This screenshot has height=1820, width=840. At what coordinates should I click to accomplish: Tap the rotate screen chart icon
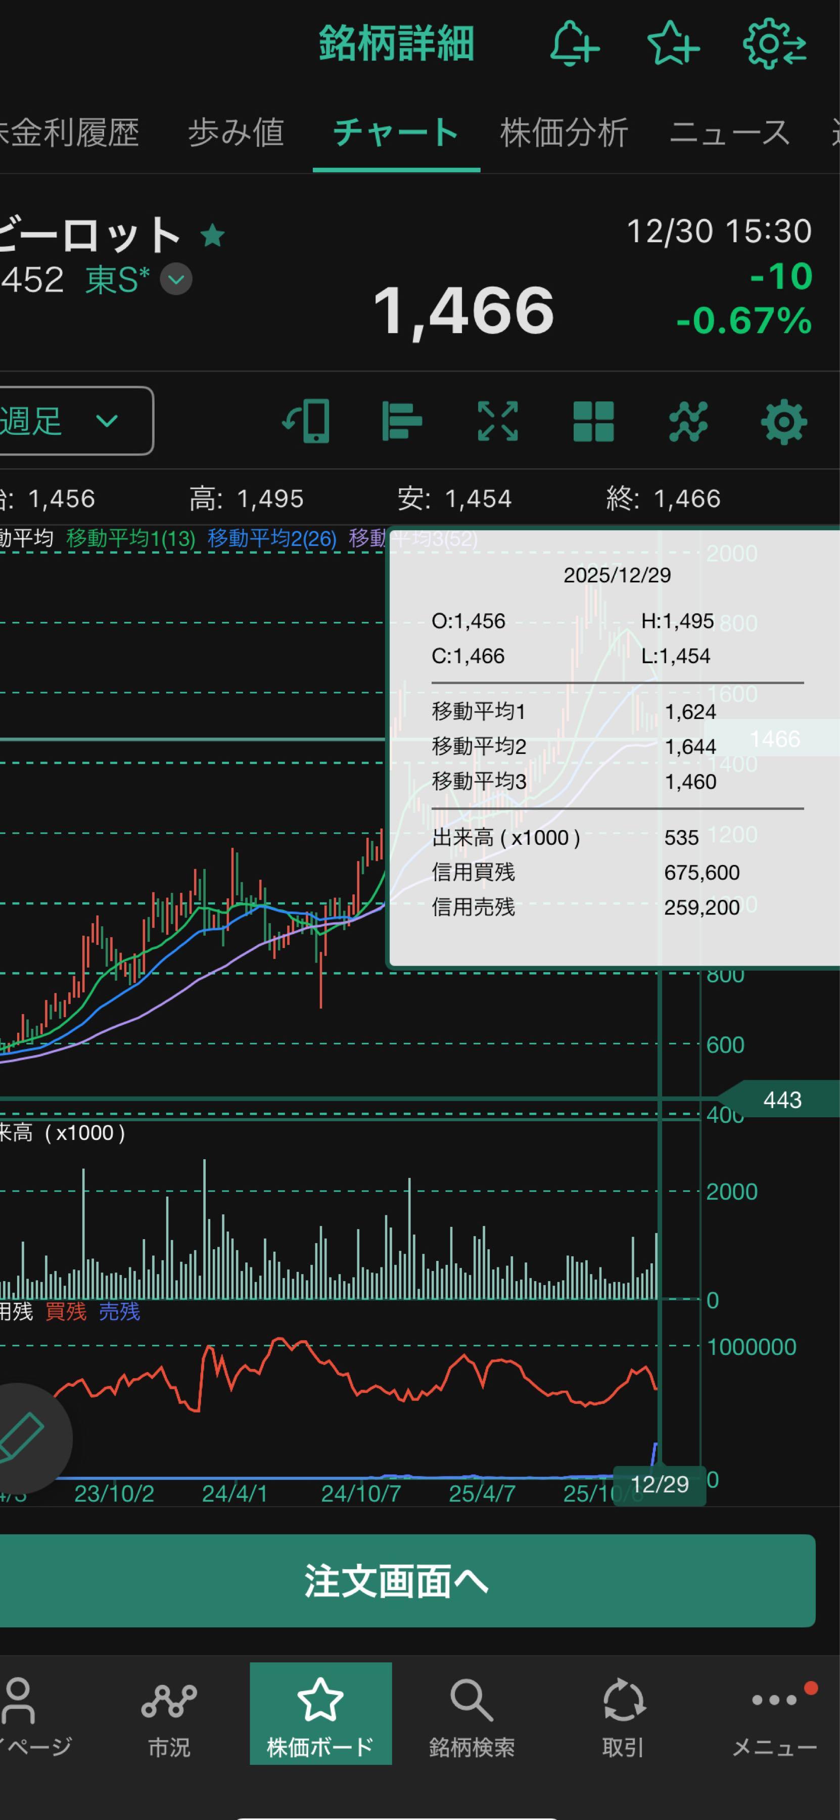(x=307, y=421)
